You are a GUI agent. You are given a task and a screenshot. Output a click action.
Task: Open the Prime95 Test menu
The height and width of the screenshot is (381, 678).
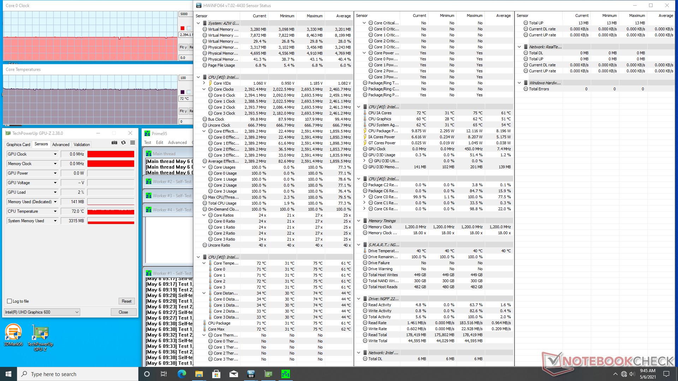point(148,143)
